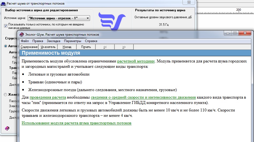Open Использование модуля расчета шума link
The width and height of the screenshot is (254, 142).
[76, 123]
